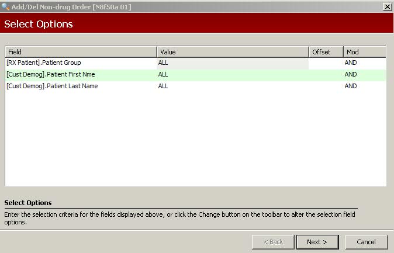Screen dimensions: 394x253
Task: Edit the ALL value for Patient Group
Action: pos(233,63)
